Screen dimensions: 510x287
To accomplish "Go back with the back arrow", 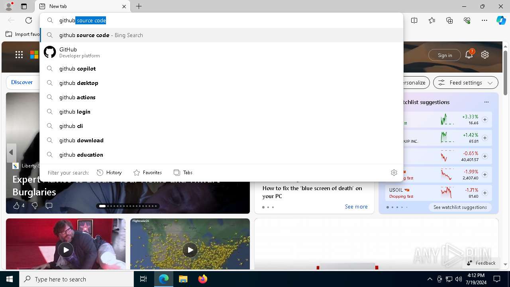I will 11,20.
